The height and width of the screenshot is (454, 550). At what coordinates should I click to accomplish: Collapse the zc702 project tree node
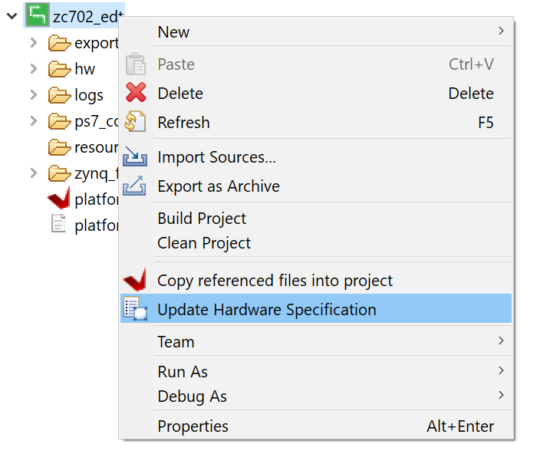click(12, 16)
